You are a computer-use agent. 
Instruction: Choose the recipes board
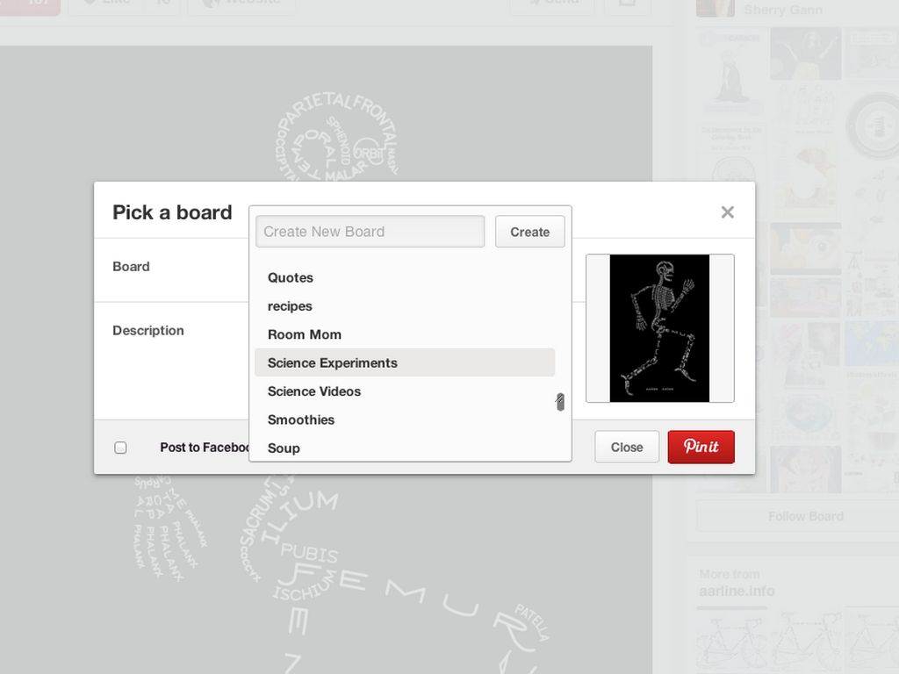tap(290, 306)
